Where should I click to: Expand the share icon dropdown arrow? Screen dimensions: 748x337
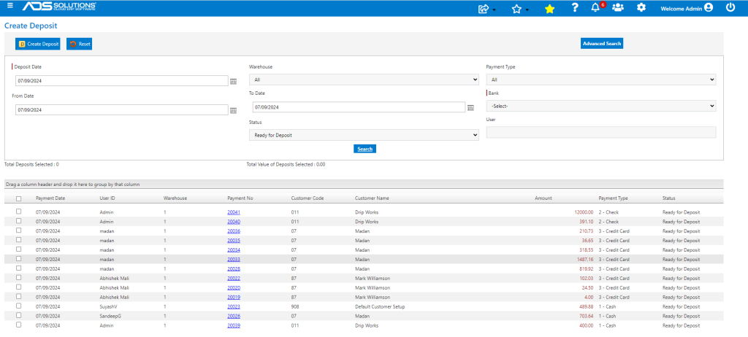coord(494,10)
